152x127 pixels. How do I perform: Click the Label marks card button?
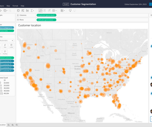(11, 46)
